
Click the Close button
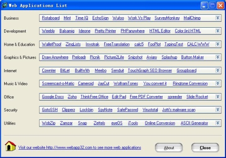[x=205, y=148]
